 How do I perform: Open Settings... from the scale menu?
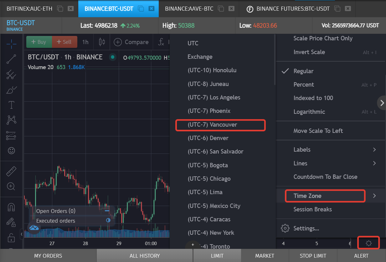coord(330,228)
